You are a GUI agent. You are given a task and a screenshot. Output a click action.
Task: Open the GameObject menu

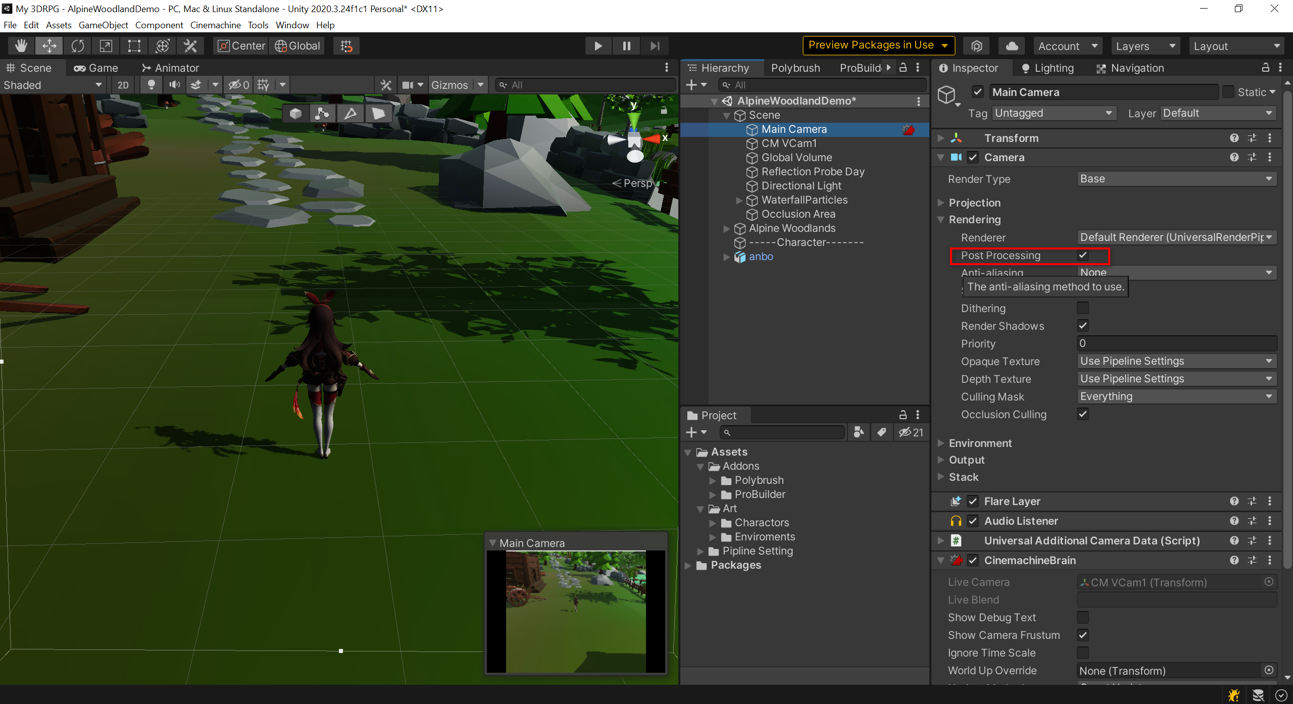(104, 25)
